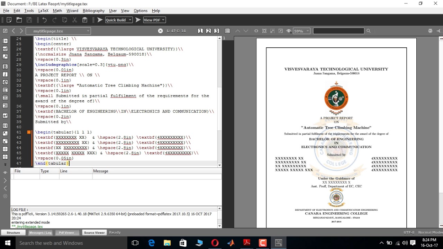
Task: Go to next PDF page arrow
Action: (x=246, y=31)
